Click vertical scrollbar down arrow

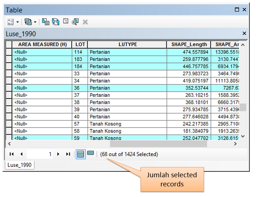243,136
